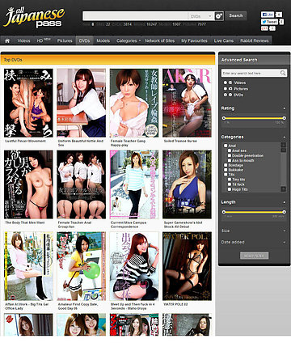This screenshot has height=364, width=291.
Task: Expand the Date added filter section
Action: (x=285, y=243)
